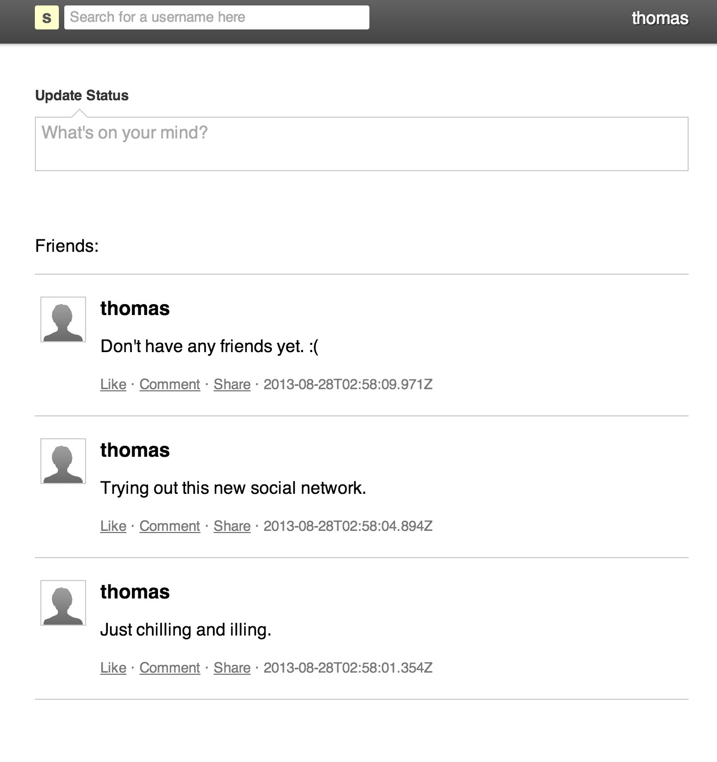Image resolution: width=717 pixels, height=762 pixels.
Task: Focus the username search field
Action: (x=217, y=17)
